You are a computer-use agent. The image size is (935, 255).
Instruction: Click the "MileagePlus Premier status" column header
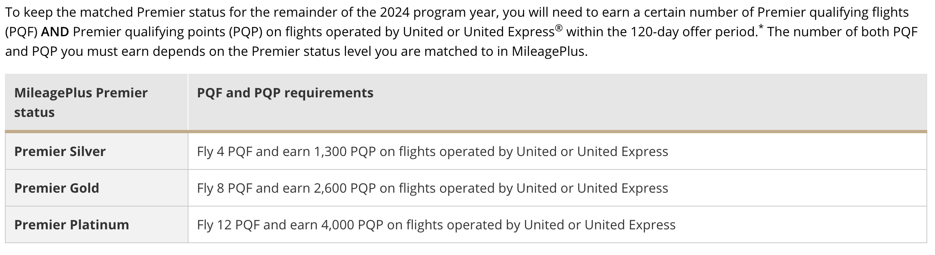[81, 102]
